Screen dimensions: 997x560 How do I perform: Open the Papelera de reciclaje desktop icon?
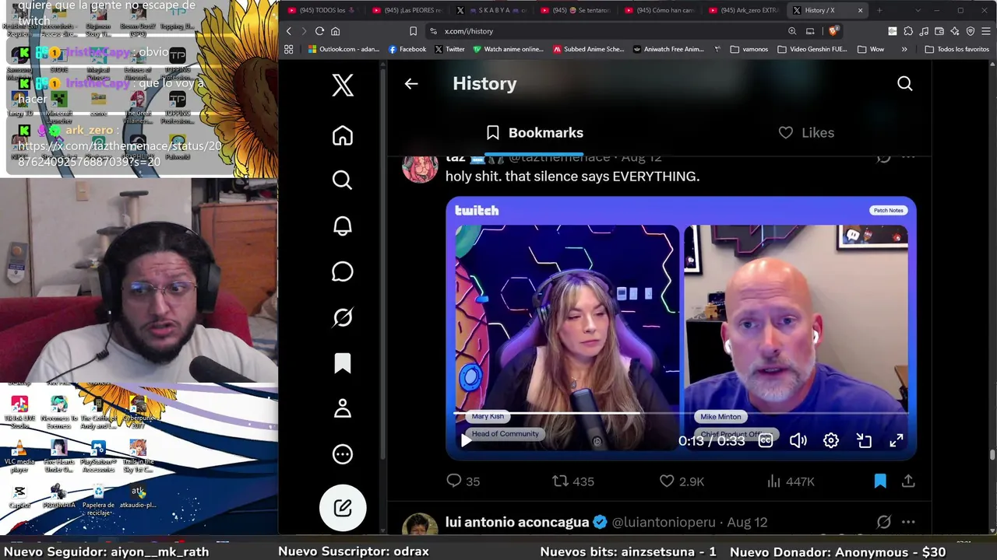pyautogui.click(x=98, y=499)
